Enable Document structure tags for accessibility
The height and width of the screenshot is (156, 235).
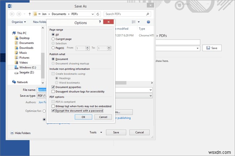tap(53, 92)
